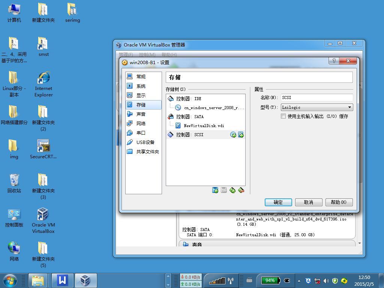Select serimg folder on desktop
Image resolution: width=384 pixels, height=288 pixels.
[72, 13]
